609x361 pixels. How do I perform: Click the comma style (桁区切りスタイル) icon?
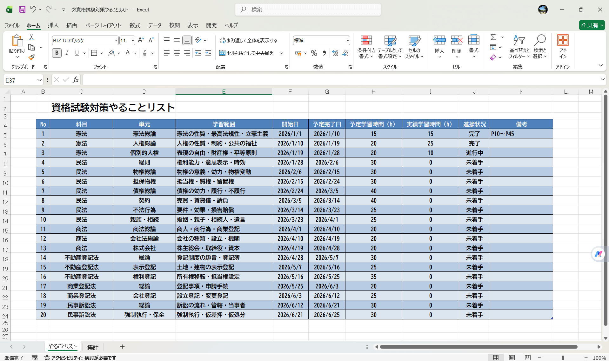pos(324,53)
